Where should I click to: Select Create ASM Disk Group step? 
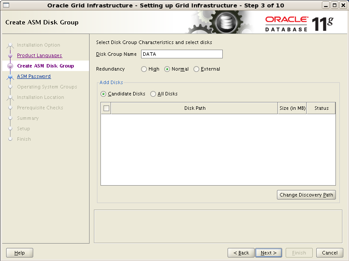pos(45,66)
